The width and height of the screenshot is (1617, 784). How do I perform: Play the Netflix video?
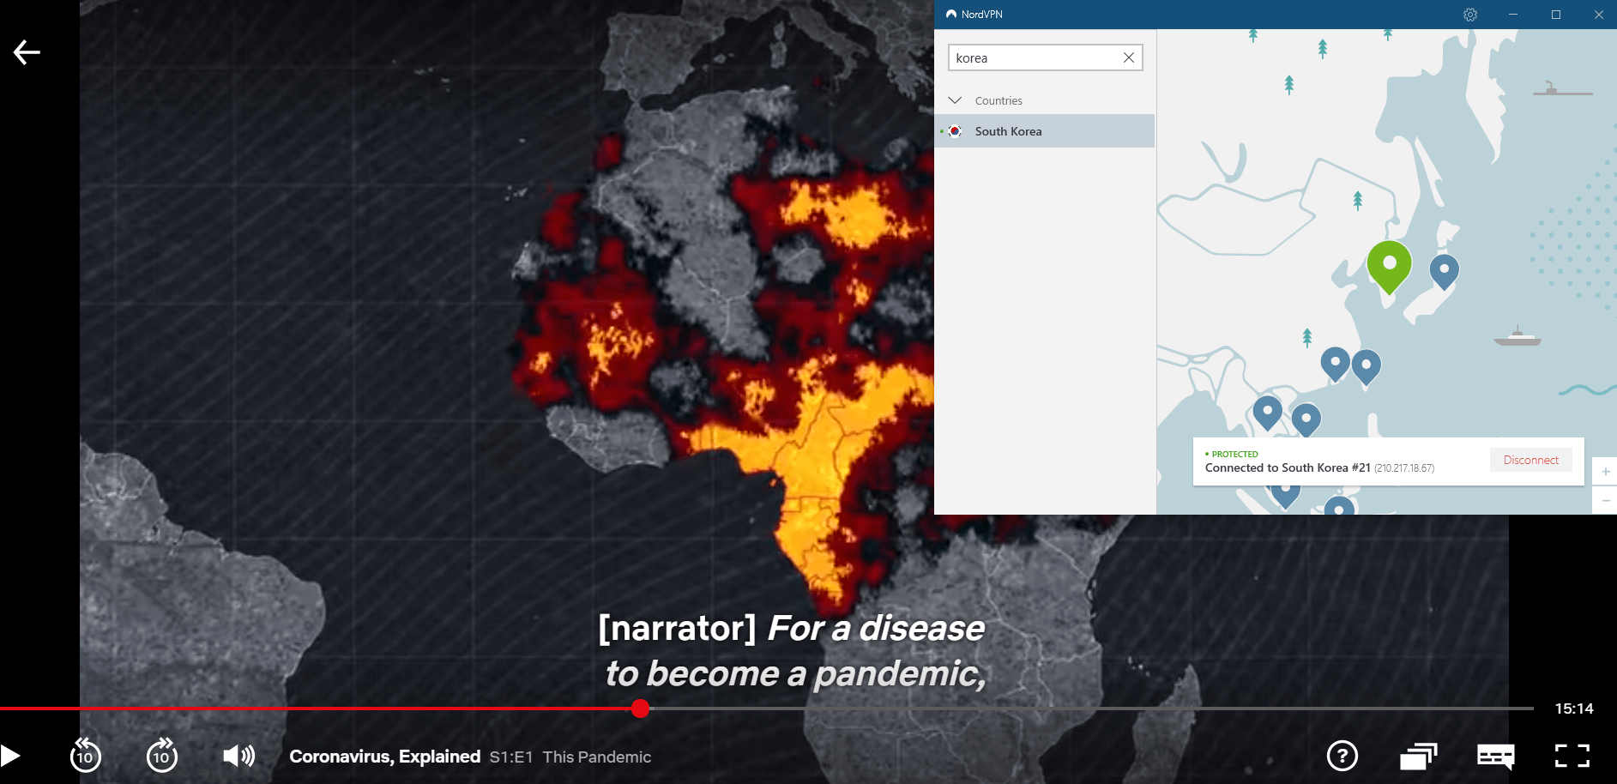10,756
